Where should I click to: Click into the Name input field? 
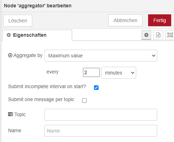click(x=101, y=131)
